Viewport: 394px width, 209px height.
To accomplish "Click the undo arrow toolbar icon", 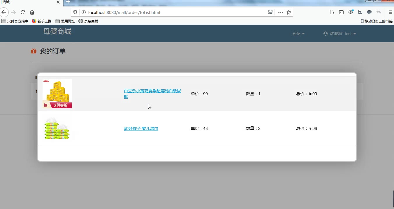I will (379, 12).
